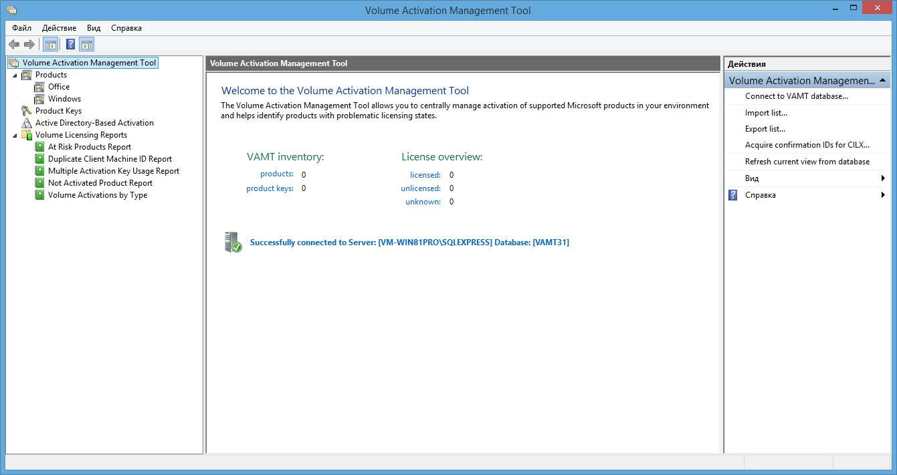Viewport: 897px width, 475px height.
Task: Click Export list action
Action: (765, 129)
